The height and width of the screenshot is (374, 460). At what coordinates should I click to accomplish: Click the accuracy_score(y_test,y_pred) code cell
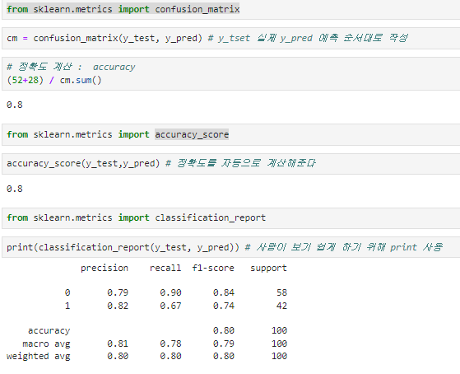tap(231, 163)
